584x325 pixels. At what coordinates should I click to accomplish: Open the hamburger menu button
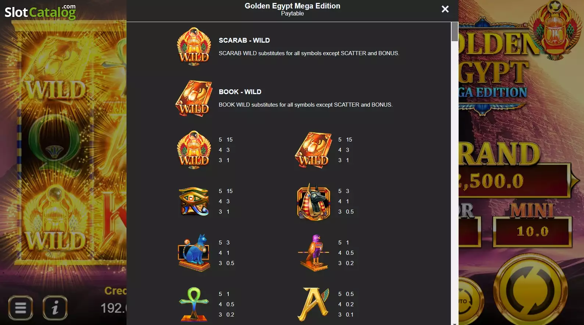point(21,307)
